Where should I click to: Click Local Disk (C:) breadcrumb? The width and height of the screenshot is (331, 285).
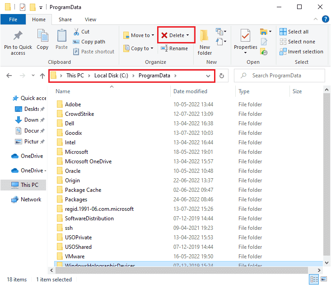tap(111, 76)
